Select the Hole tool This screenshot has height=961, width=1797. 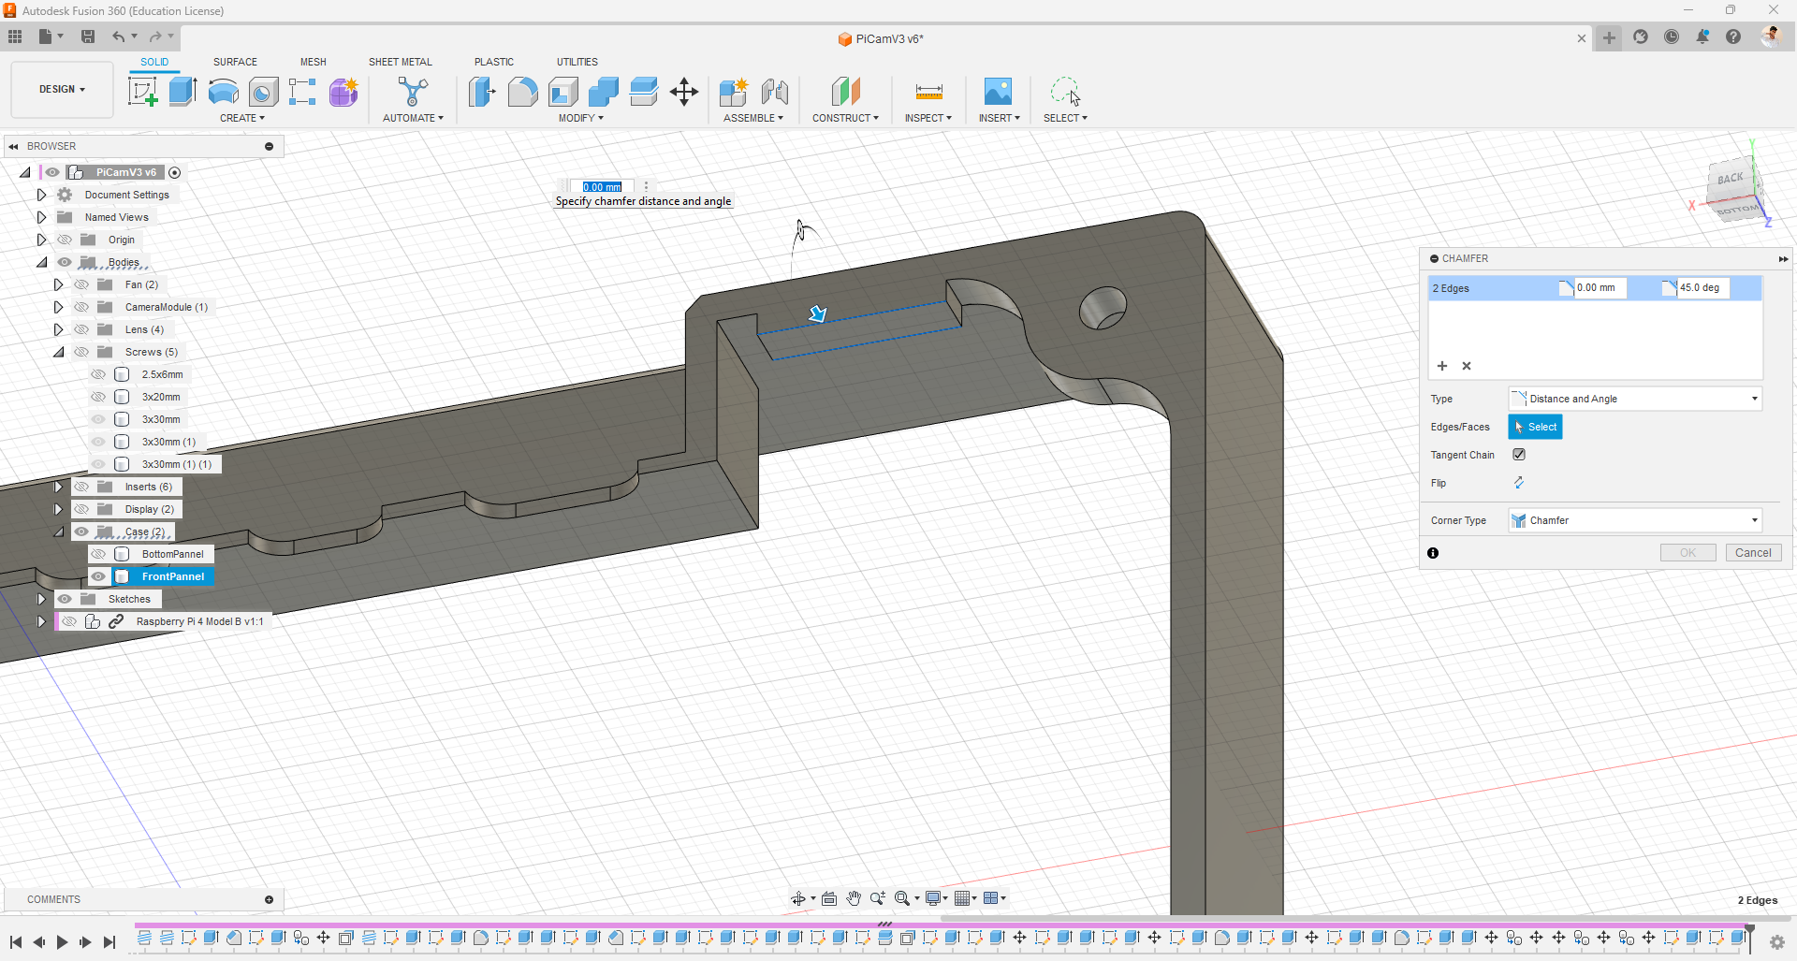click(263, 92)
